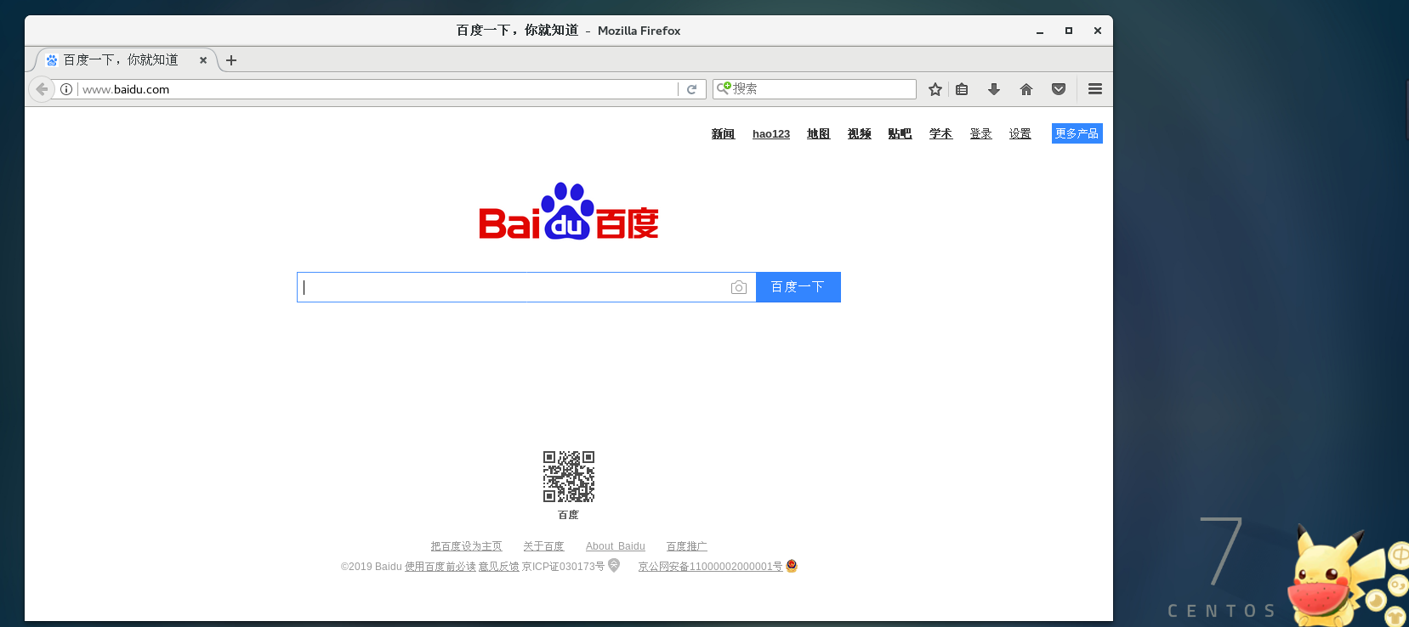Save page to Pocket icon

pos(1059,89)
